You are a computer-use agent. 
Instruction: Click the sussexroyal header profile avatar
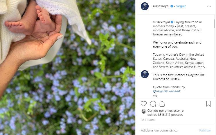(145, 6)
